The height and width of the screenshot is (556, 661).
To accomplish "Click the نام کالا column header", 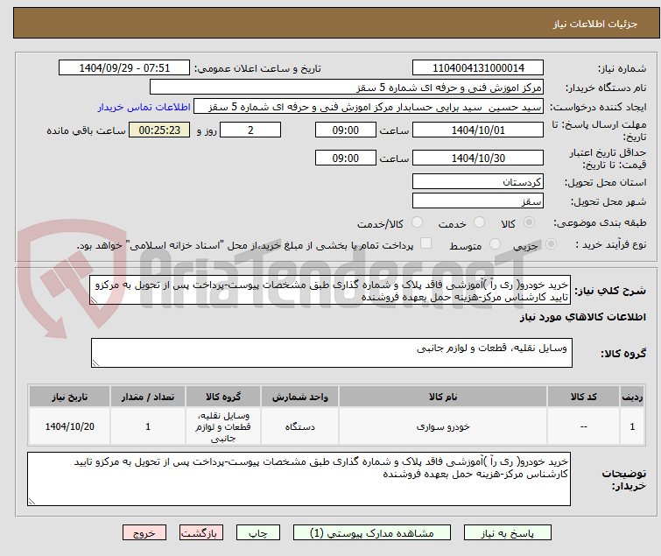I will click(x=443, y=397).
